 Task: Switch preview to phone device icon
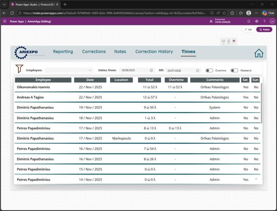click(229, 41)
